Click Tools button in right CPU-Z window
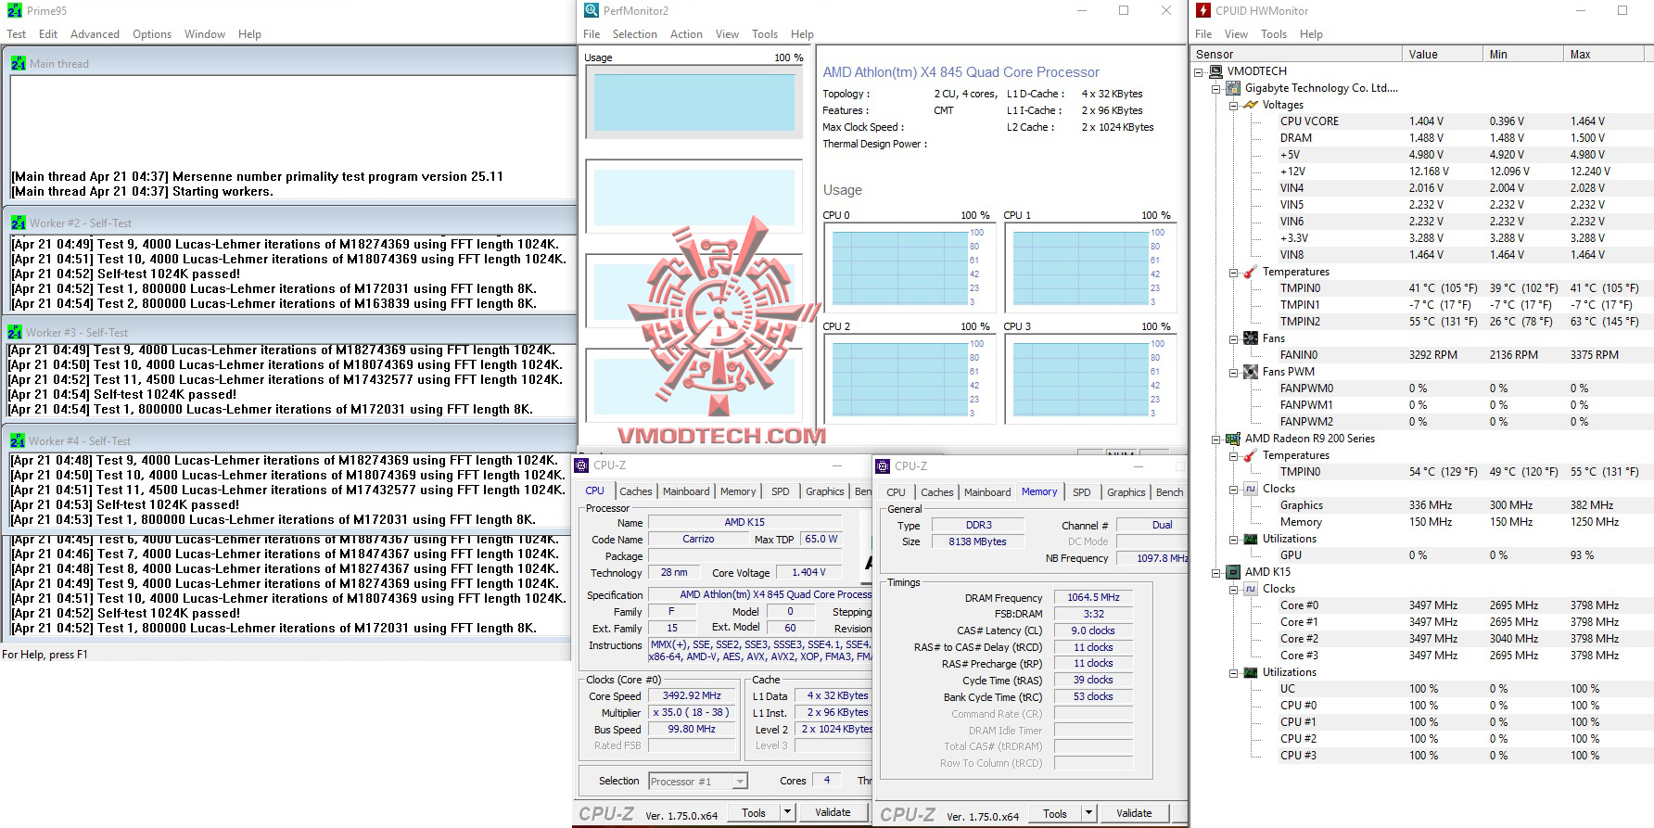Screen dimensions: 1654x828 tap(1055, 813)
